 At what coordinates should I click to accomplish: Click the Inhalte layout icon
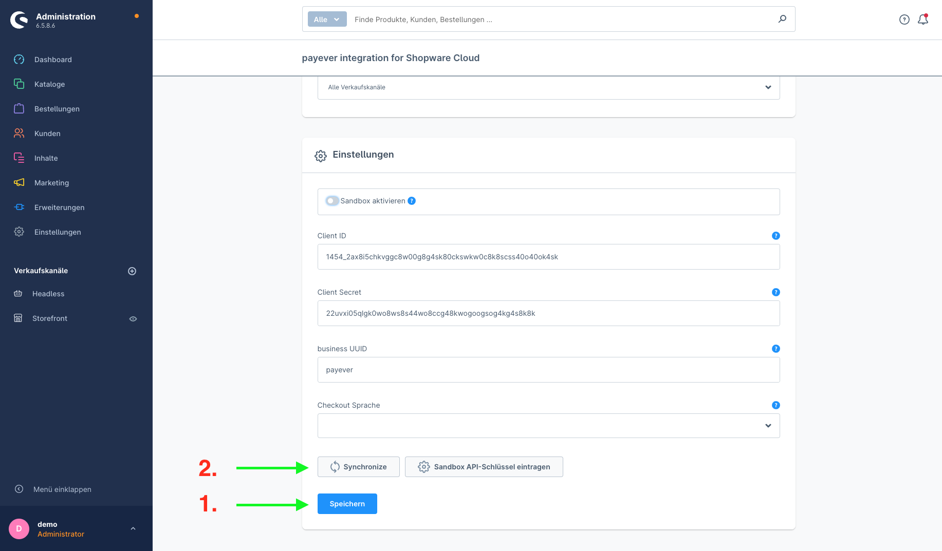point(19,158)
